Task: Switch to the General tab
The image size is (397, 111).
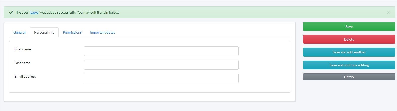Action: [x=19, y=32]
